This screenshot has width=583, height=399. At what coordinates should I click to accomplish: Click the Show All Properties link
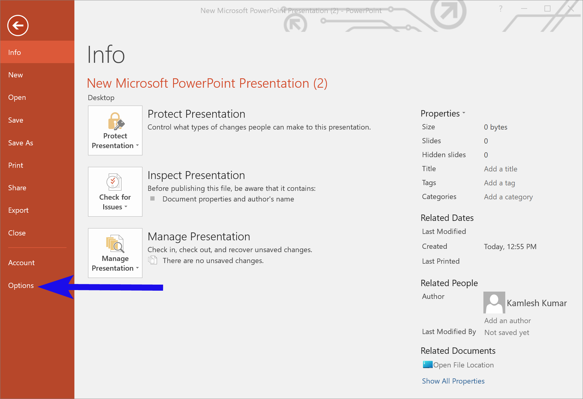tap(453, 381)
